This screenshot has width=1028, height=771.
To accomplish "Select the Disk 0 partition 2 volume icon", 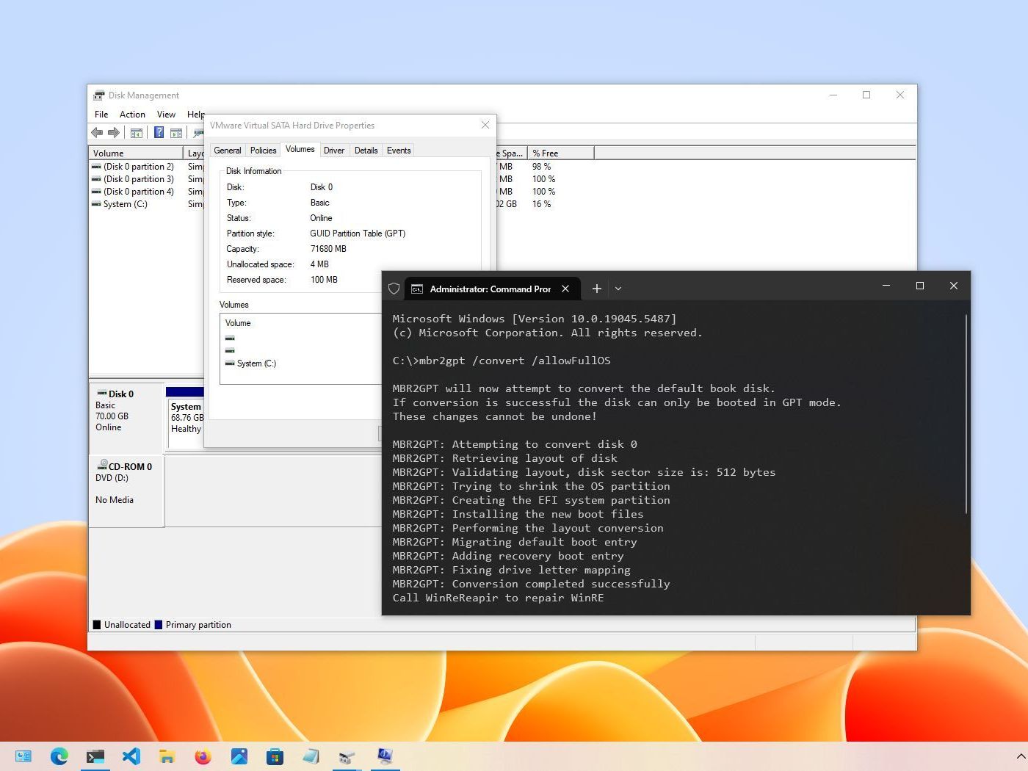I will (x=96, y=167).
